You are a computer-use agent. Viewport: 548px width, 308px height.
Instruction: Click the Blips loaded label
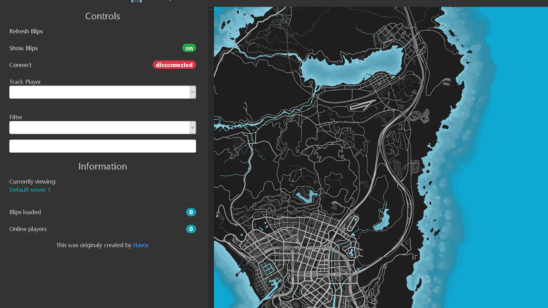[25, 212]
